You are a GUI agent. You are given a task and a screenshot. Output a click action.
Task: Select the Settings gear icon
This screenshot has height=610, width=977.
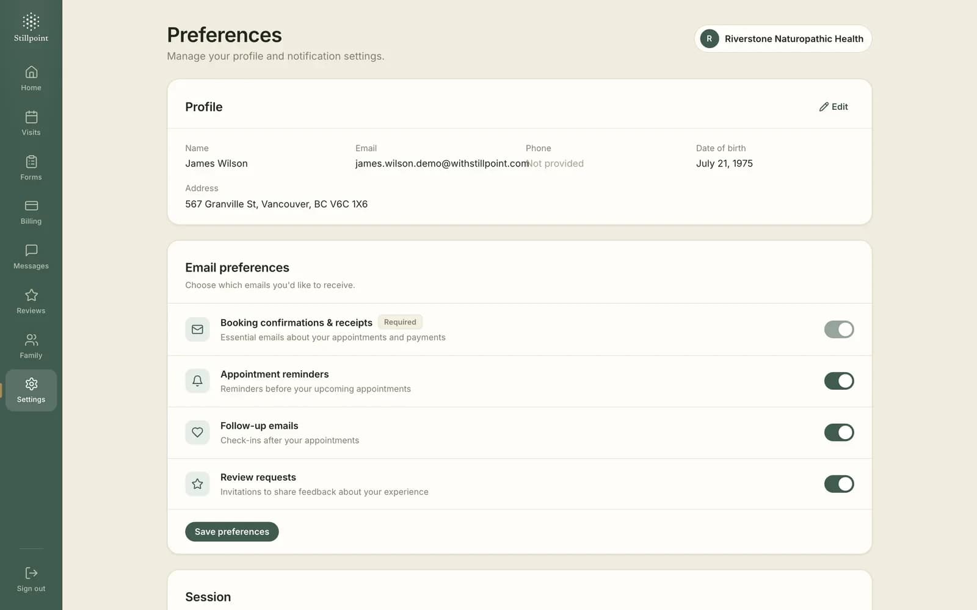[31, 384]
